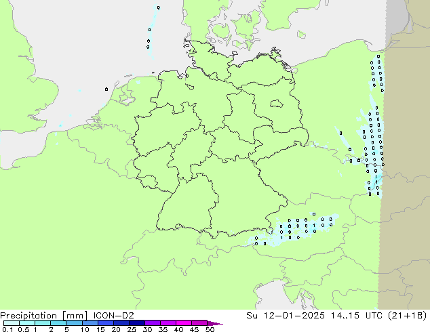Image resolution: width=430 pixels, height=332 pixels.
Task: Pick the 10–15 mm legend color box
Action: click(90, 323)
